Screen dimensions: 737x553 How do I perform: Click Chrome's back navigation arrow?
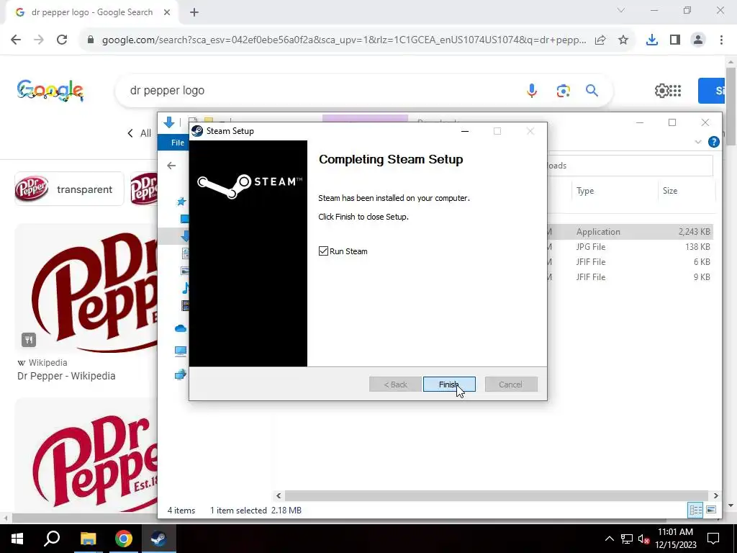point(16,40)
